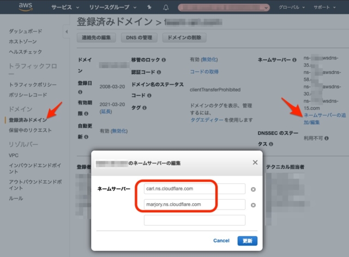Open ポリシーレコード in sidebar
This screenshot has width=349, height=257.
coord(28,95)
